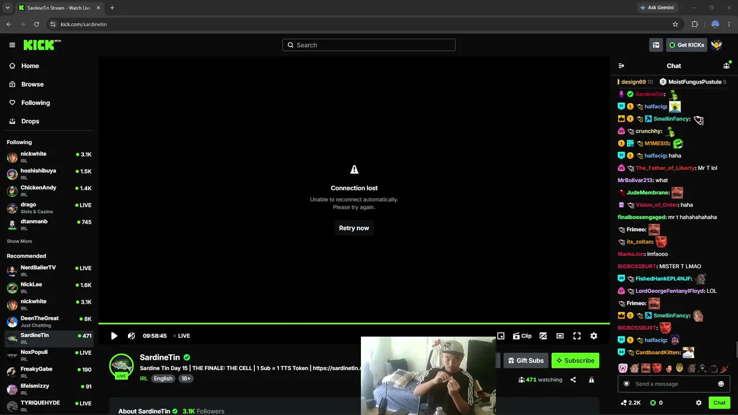Reload the page
The width and height of the screenshot is (738, 415).
coord(36,24)
